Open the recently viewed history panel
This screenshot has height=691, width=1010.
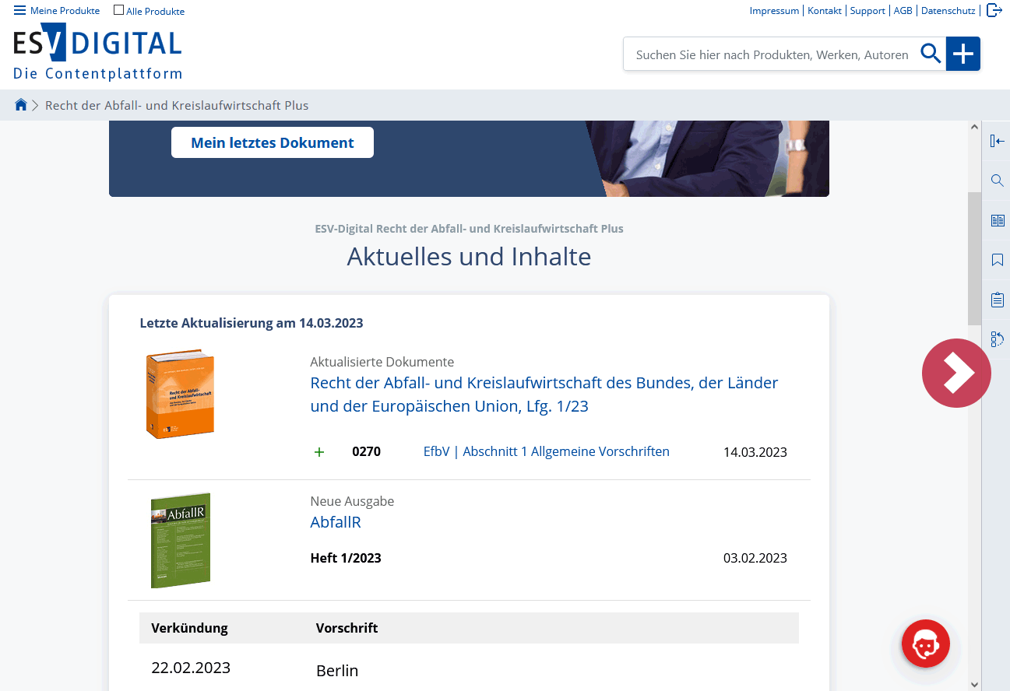point(997,338)
